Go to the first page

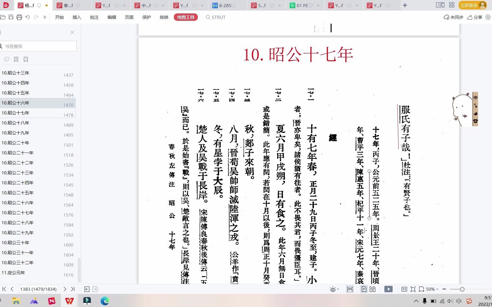click(x=4, y=289)
